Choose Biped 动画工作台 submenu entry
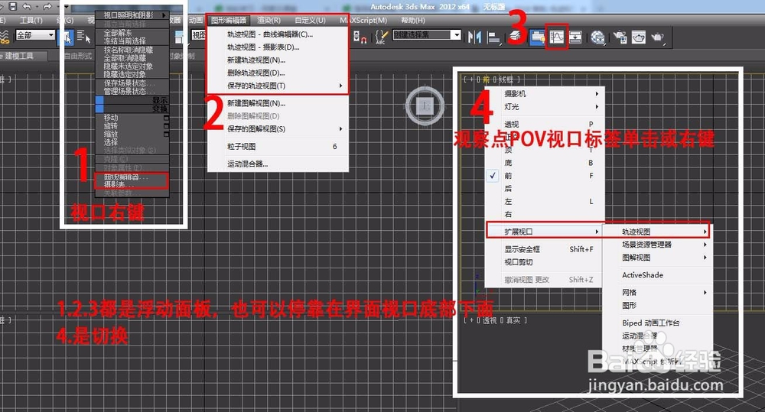This screenshot has width=765, height=412. (x=657, y=323)
